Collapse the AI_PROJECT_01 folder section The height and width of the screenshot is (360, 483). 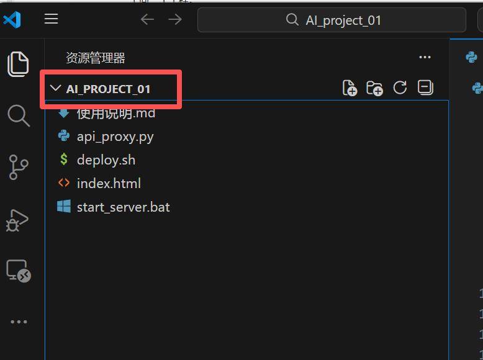56,89
